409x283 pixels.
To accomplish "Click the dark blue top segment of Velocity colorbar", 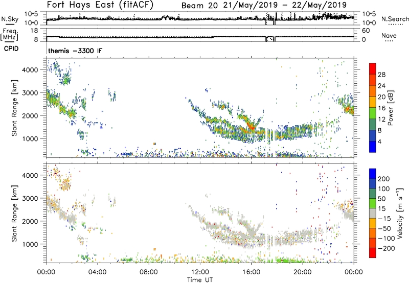I will pos(373,174).
